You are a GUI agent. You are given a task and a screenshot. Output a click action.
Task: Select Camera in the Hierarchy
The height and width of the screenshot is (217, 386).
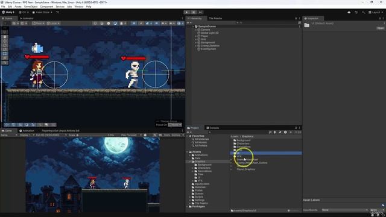coord(205,30)
